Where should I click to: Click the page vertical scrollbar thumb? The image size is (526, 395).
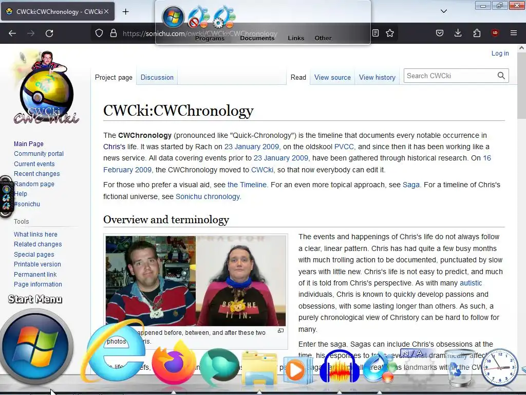521,86
